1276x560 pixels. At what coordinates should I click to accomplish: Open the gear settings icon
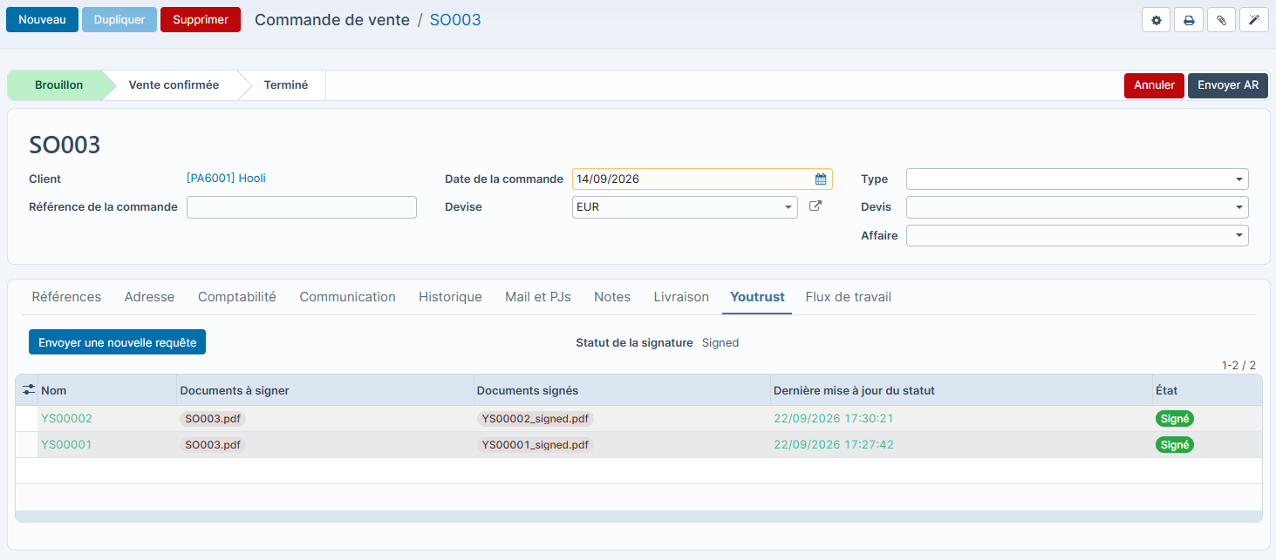1157,20
